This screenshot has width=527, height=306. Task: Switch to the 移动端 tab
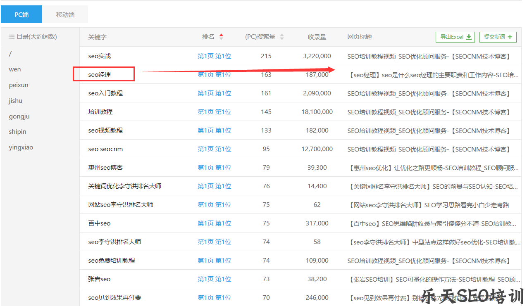pyautogui.click(x=65, y=14)
